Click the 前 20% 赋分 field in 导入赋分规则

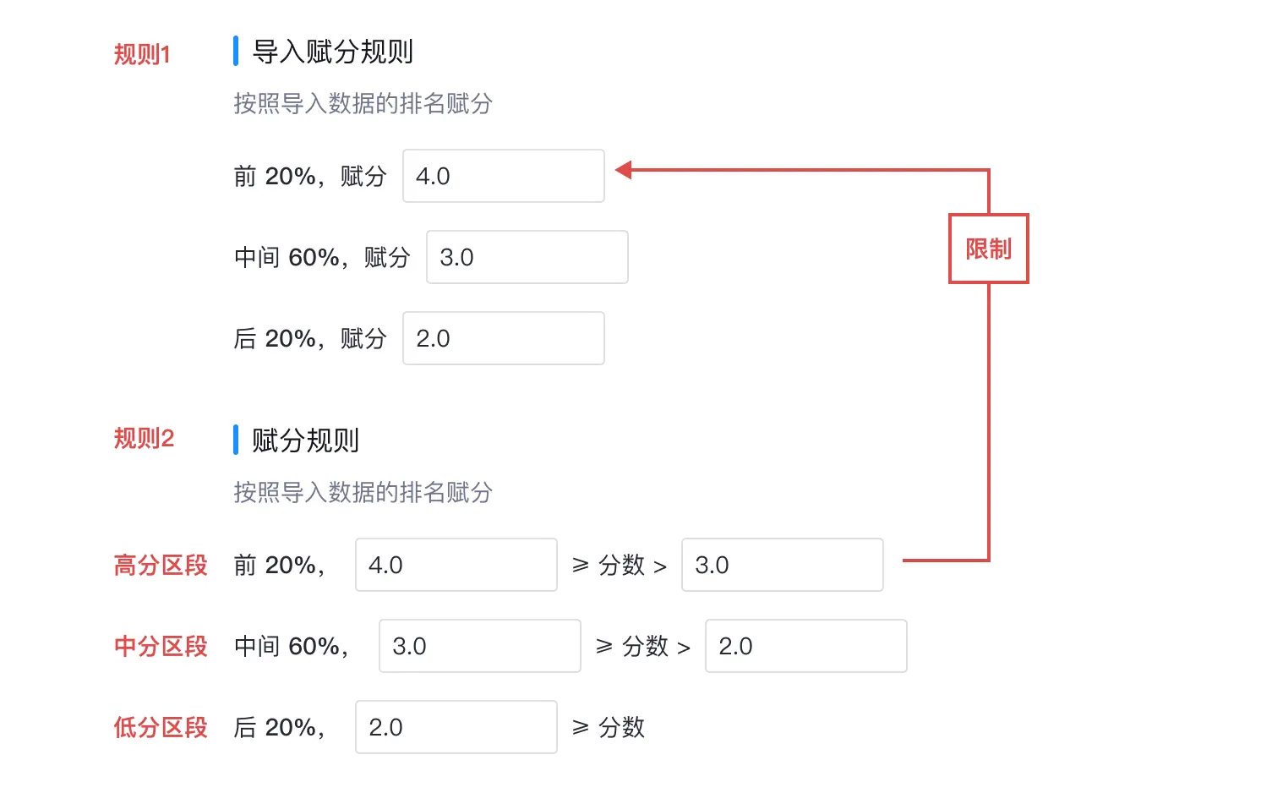pyautogui.click(x=504, y=176)
